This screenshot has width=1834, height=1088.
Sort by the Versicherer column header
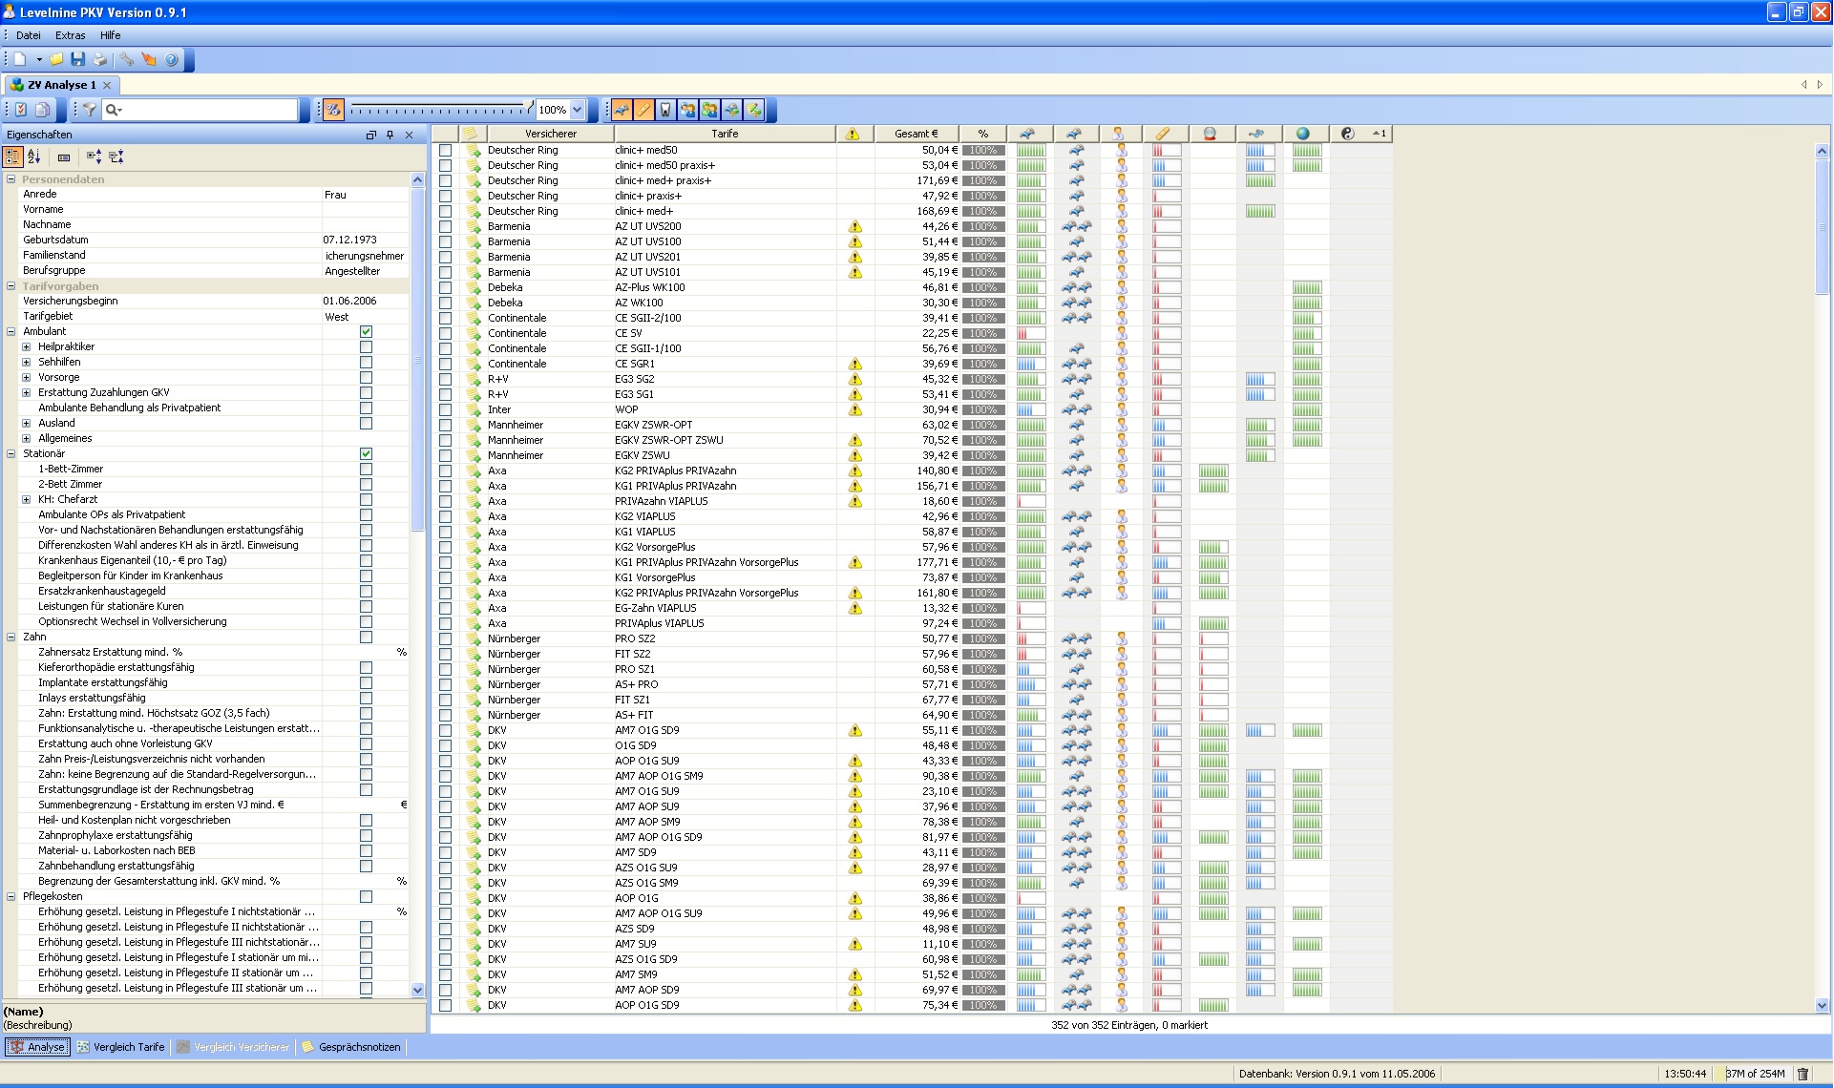(551, 134)
